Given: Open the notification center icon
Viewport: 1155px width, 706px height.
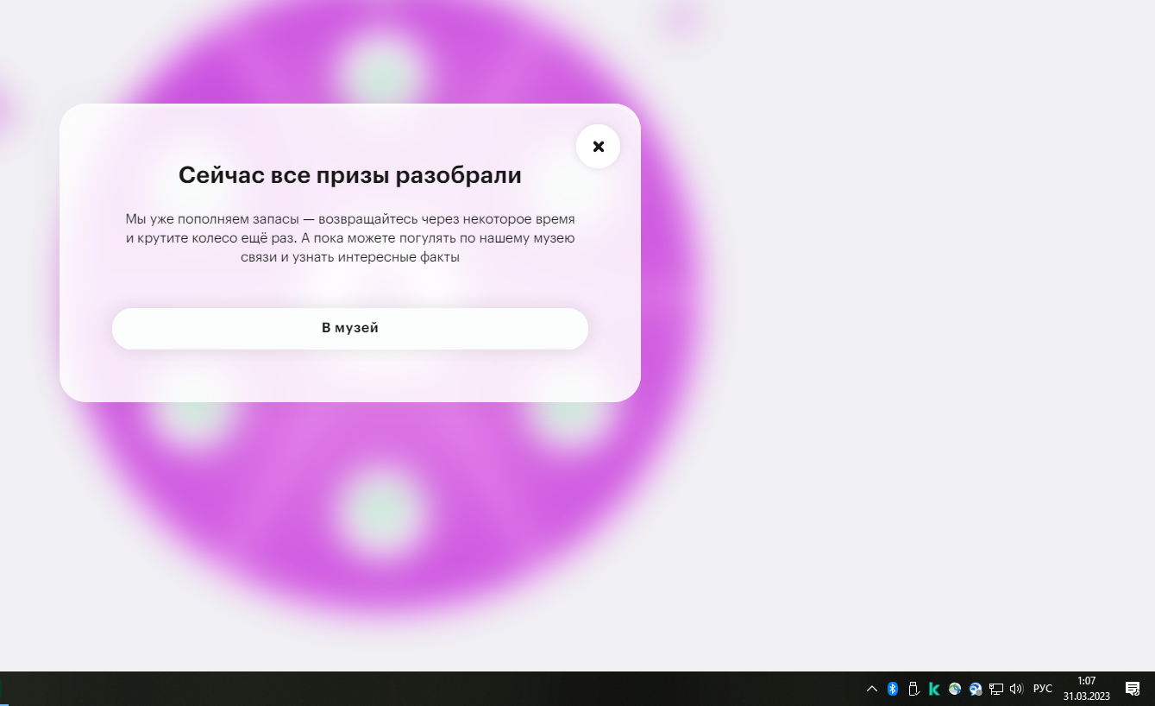Looking at the screenshot, I should [x=1133, y=689].
